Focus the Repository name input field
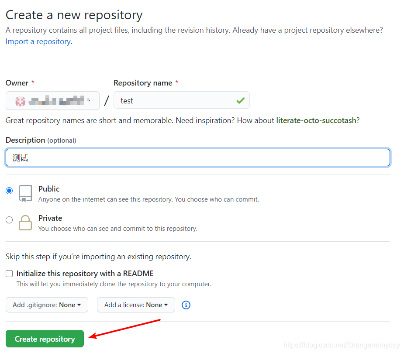The width and height of the screenshot is (404, 353). [x=182, y=100]
